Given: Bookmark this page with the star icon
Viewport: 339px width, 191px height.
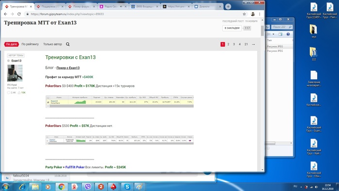Looking at the screenshot, I should tap(244, 14).
